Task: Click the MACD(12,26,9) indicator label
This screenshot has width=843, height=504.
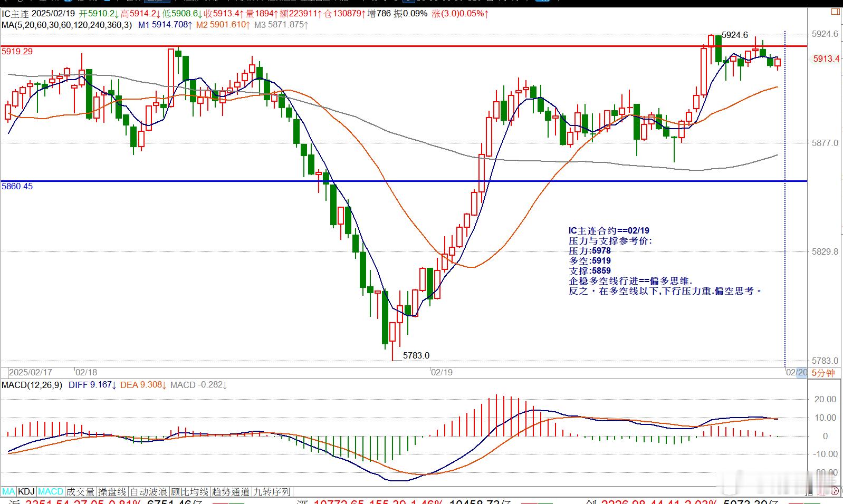Action: click(32, 385)
